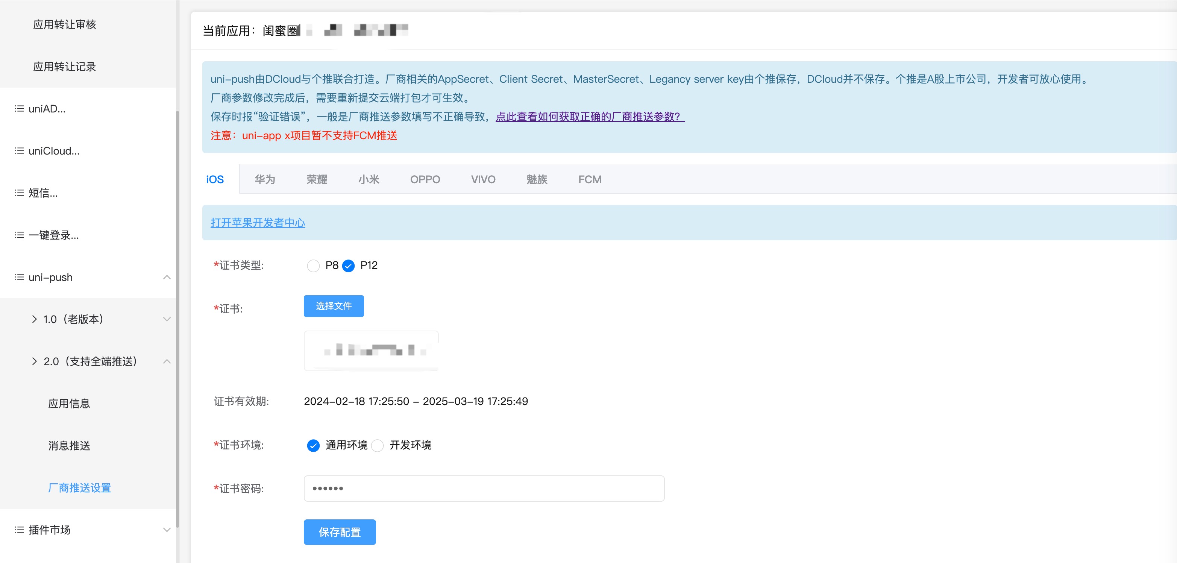This screenshot has height=563, width=1177.
Task: Click the arrow icon before 1.0（老版本）
Action: pos(34,319)
